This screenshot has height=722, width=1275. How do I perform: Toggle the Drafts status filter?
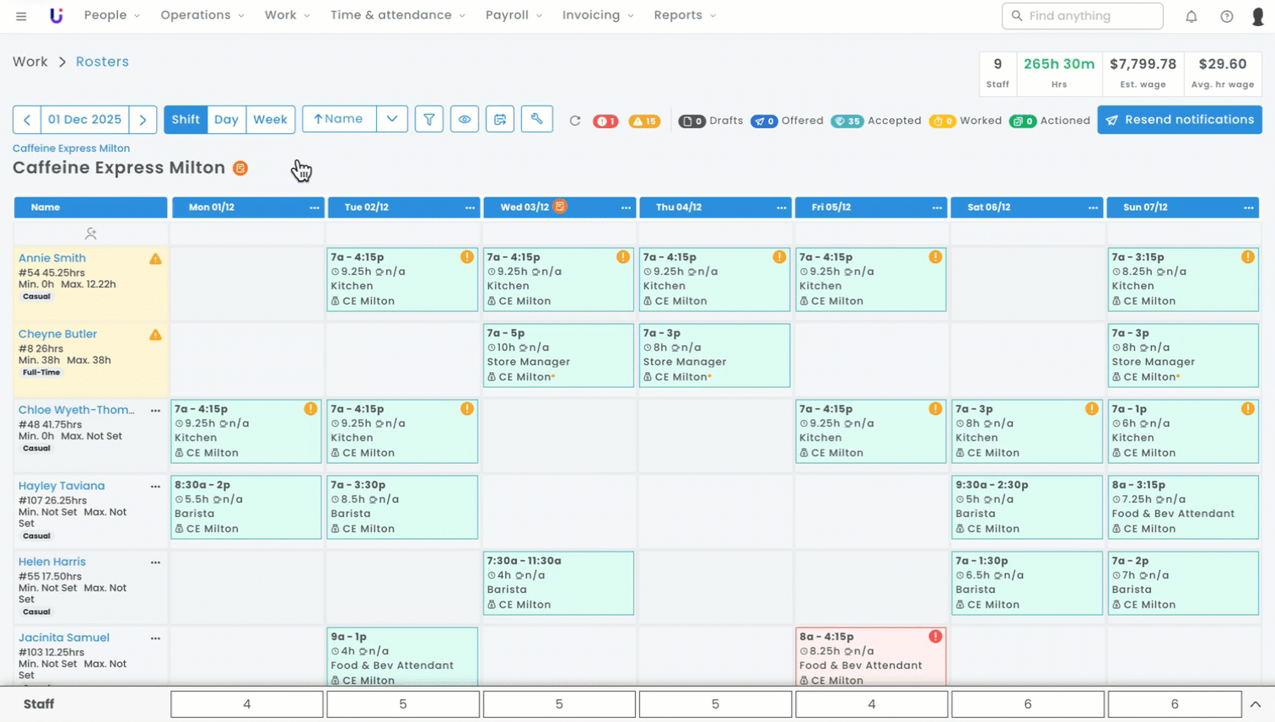pyautogui.click(x=711, y=121)
